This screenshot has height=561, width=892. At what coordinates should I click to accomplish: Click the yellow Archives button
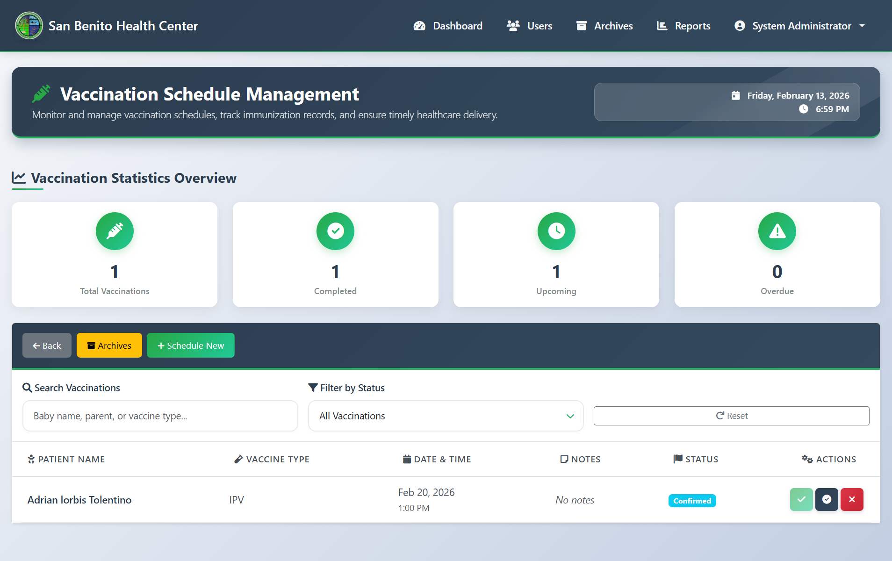(x=109, y=345)
